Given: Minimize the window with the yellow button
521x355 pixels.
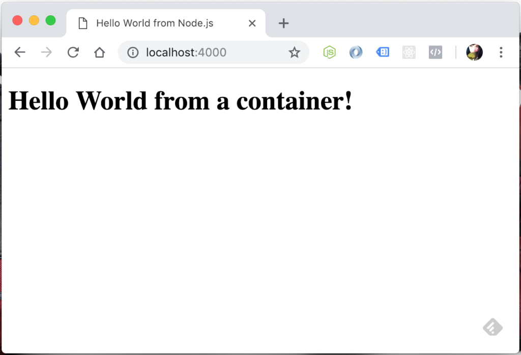Looking at the screenshot, I should pyautogui.click(x=34, y=20).
